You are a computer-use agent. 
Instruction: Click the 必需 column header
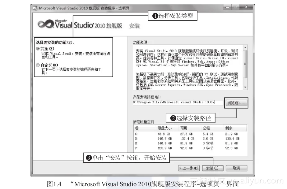tap(212, 128)
